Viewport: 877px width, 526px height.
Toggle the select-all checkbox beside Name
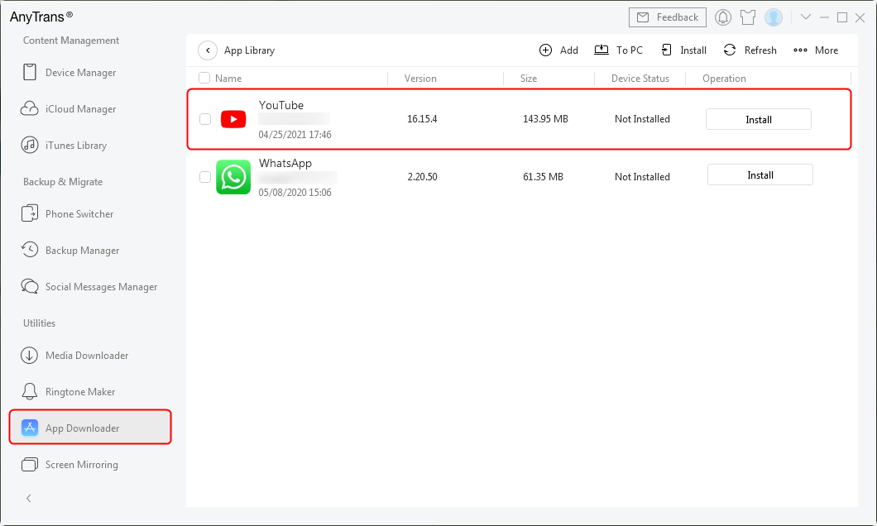click(204, 79)
